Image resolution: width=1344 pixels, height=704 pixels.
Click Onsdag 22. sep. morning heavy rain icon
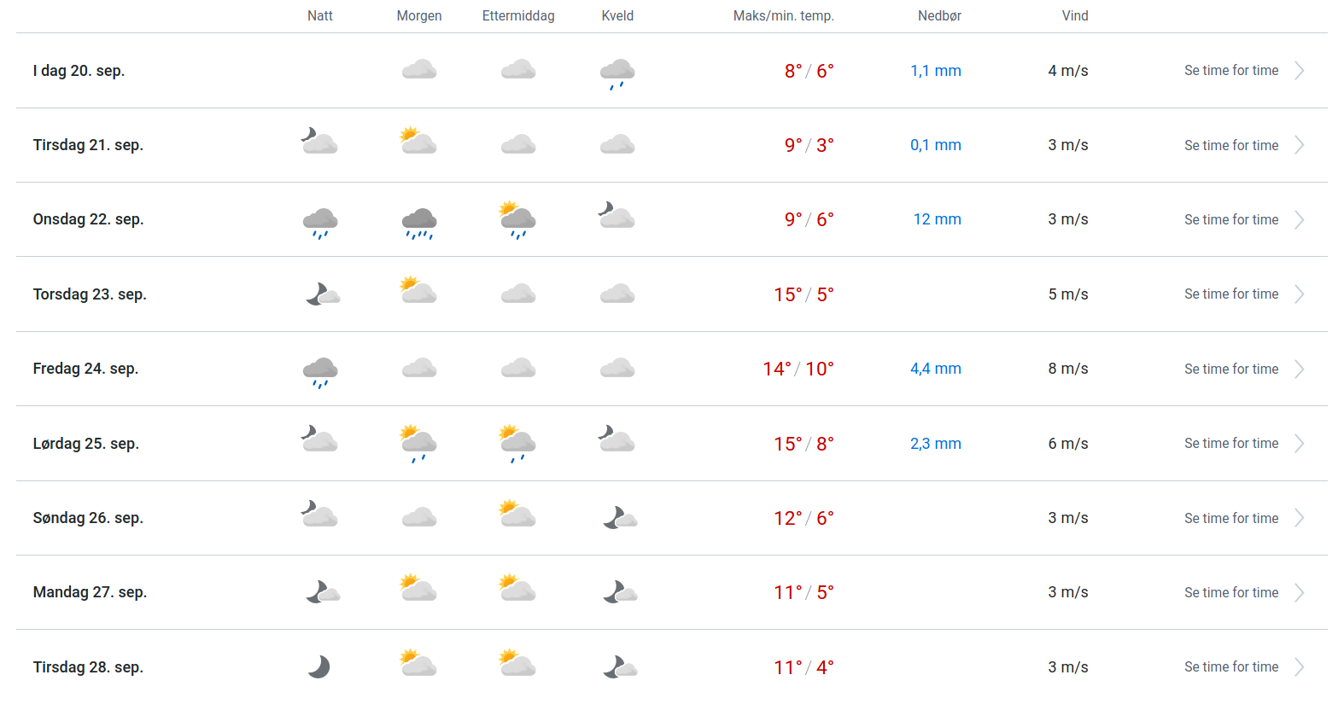[419, 222]
